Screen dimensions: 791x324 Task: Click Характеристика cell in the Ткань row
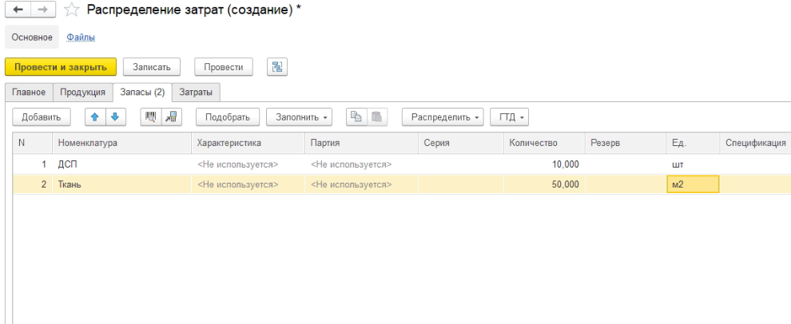(248, 184)
